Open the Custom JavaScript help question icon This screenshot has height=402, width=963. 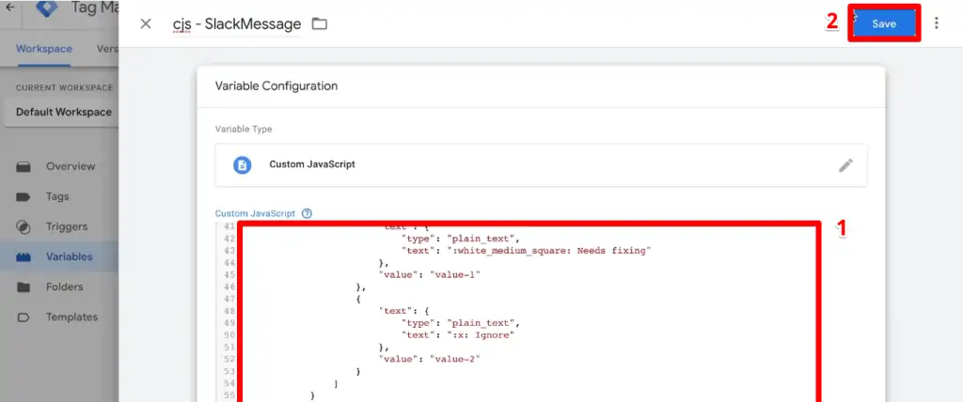(x=308, y=213)
